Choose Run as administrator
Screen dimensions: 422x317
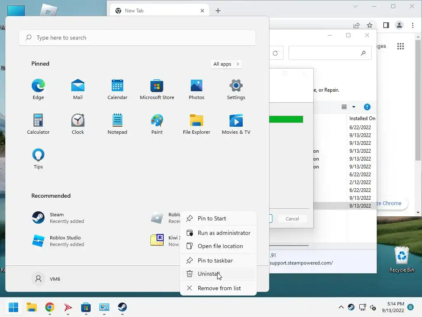pyautogui.click(x=218, y=233)
